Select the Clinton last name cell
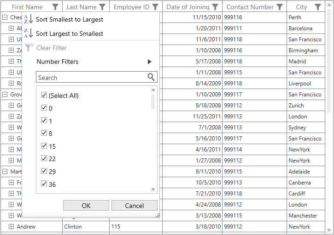 (86, 226)
